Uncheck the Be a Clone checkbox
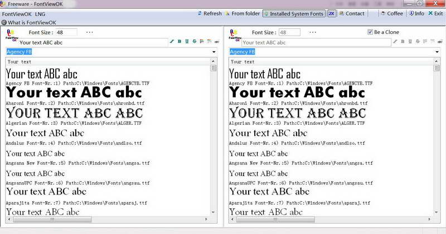The image size is (446, 234). tap(370, 32)
